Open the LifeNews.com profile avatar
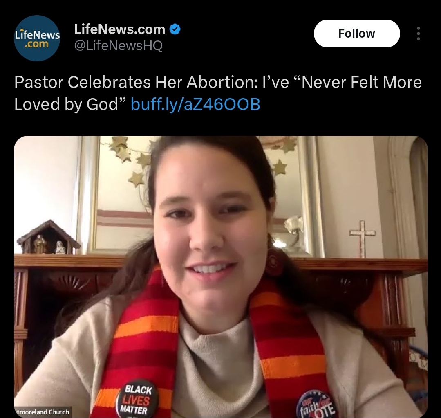This screenshot has height=418, width=441. (x=37, y=38)
